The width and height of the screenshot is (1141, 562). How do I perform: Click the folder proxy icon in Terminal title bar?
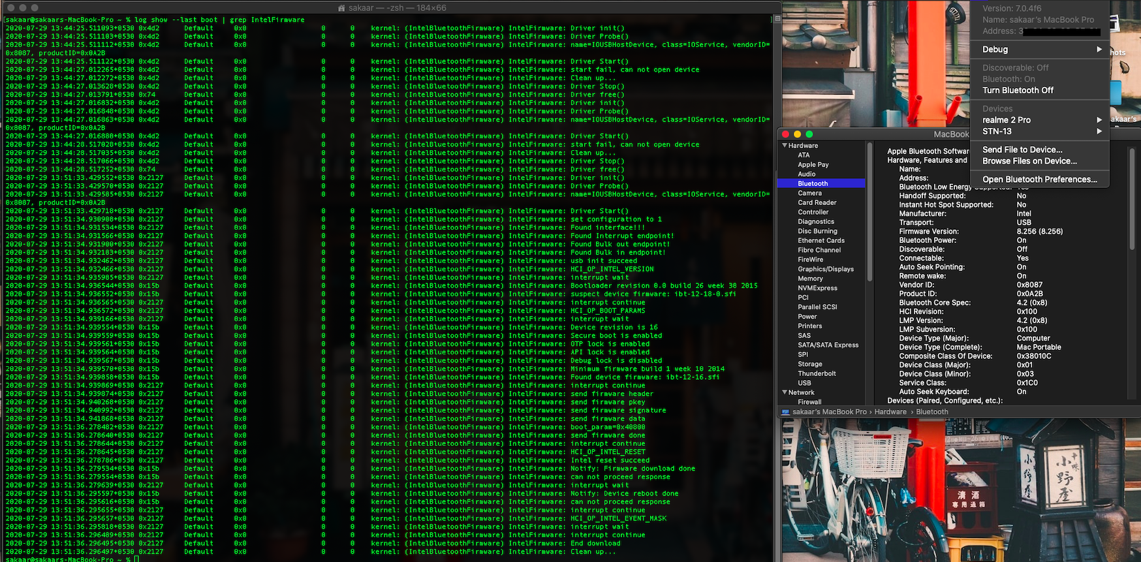pyautogui.click(x=341, y=8)
